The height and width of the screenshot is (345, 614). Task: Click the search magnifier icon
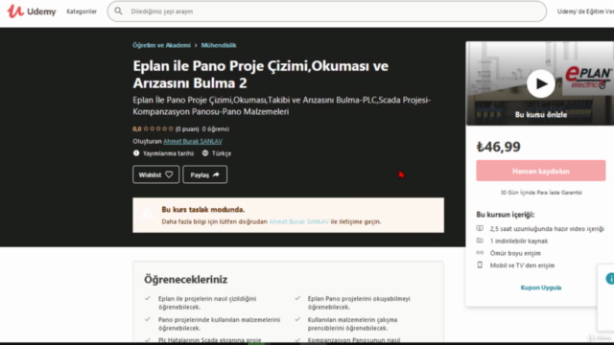[118, 11]
